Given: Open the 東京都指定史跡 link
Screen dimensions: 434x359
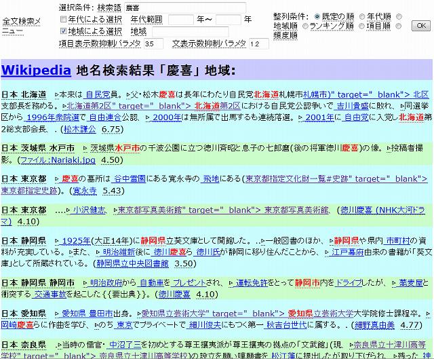Looking at the screenshot, I should (29, 191).
